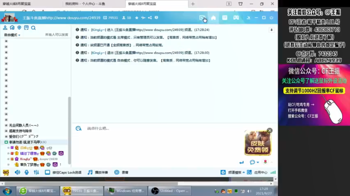Collapse the 非请勿进 (乱进下马甲) channel

coord(6,142)
